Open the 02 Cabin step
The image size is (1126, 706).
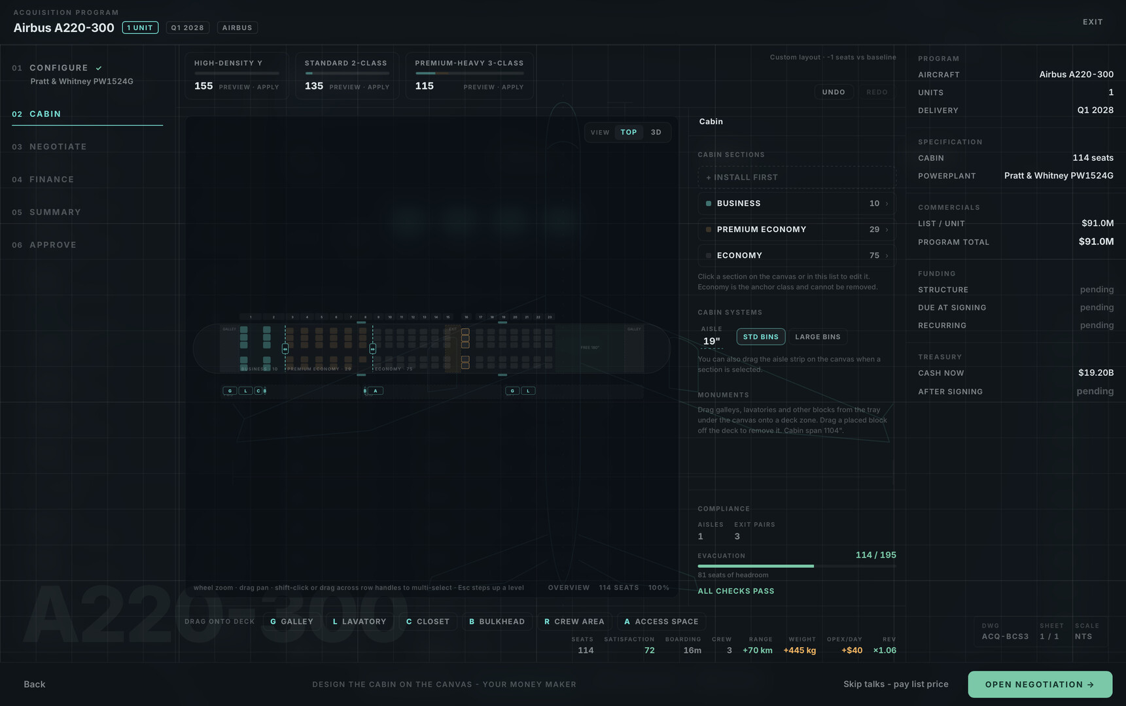coord(87,114)
